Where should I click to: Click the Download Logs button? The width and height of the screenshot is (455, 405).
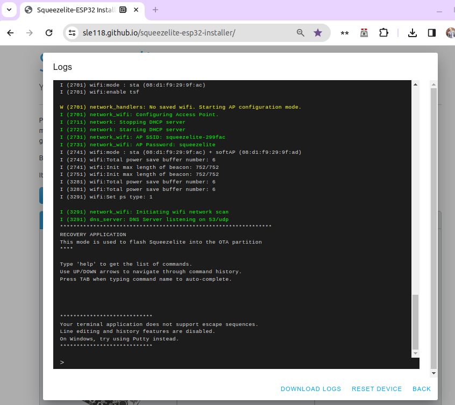click(x=311, y=389)
